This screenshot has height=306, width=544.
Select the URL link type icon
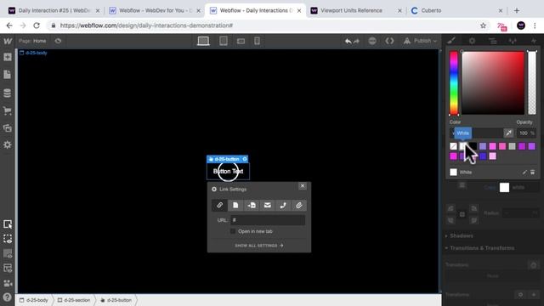[x=219, y=206]
